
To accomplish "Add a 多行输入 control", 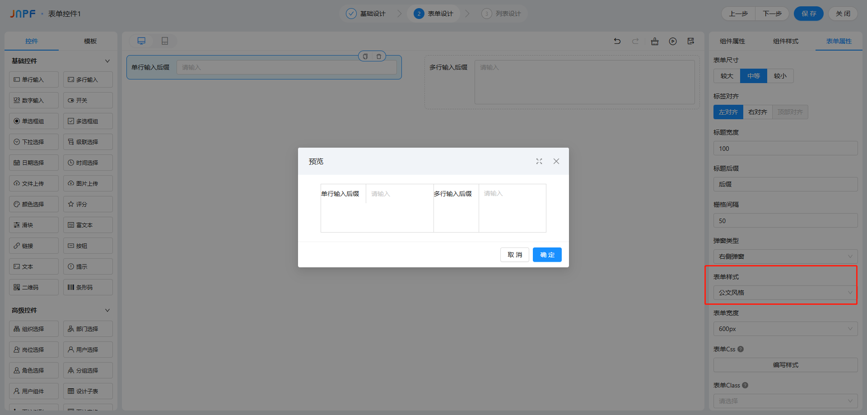I will (88, 79).
